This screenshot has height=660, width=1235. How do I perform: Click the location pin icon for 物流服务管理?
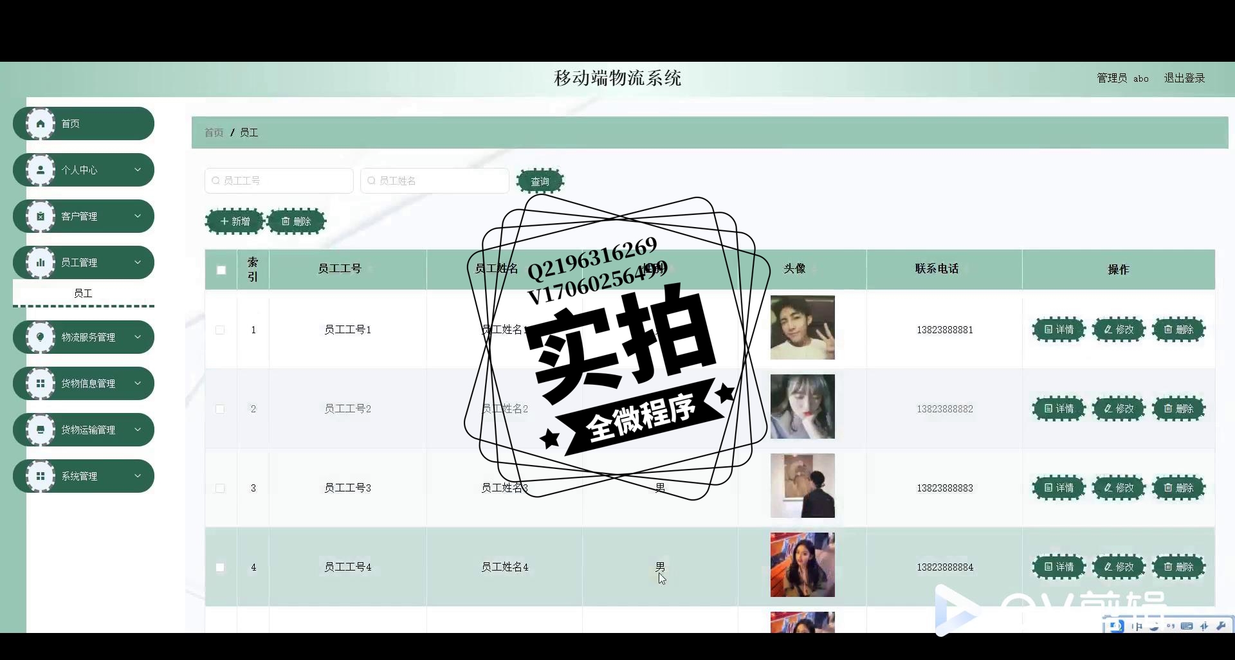pyautogui.click(x=41, y=337)
